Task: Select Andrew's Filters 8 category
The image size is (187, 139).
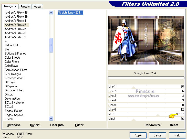Action: (15, 33)
